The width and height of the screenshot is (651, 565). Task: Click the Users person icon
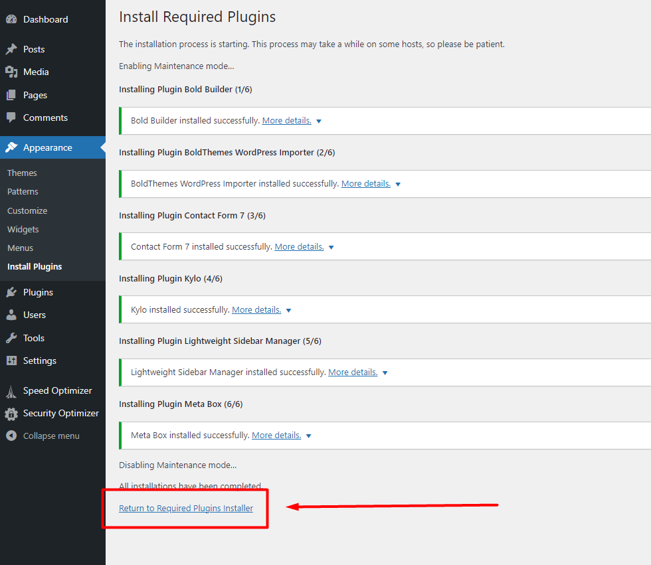12,315
